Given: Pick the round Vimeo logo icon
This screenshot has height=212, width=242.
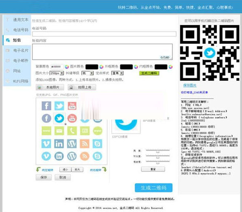Looking at the screenshot, I should pos(46,156).
